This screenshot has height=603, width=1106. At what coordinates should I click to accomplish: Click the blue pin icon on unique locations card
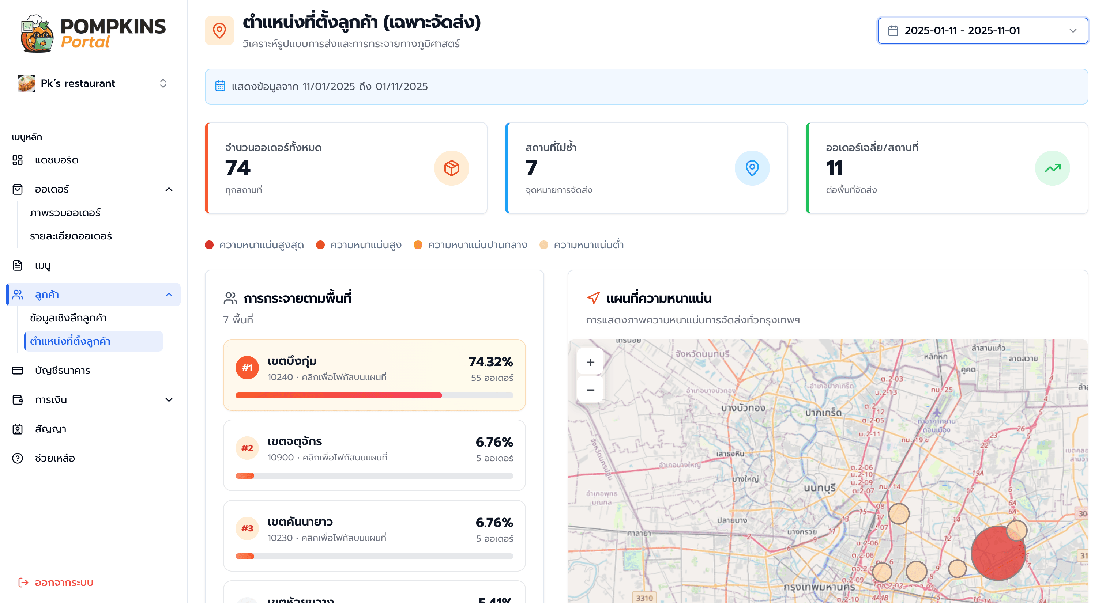point(752,168)
